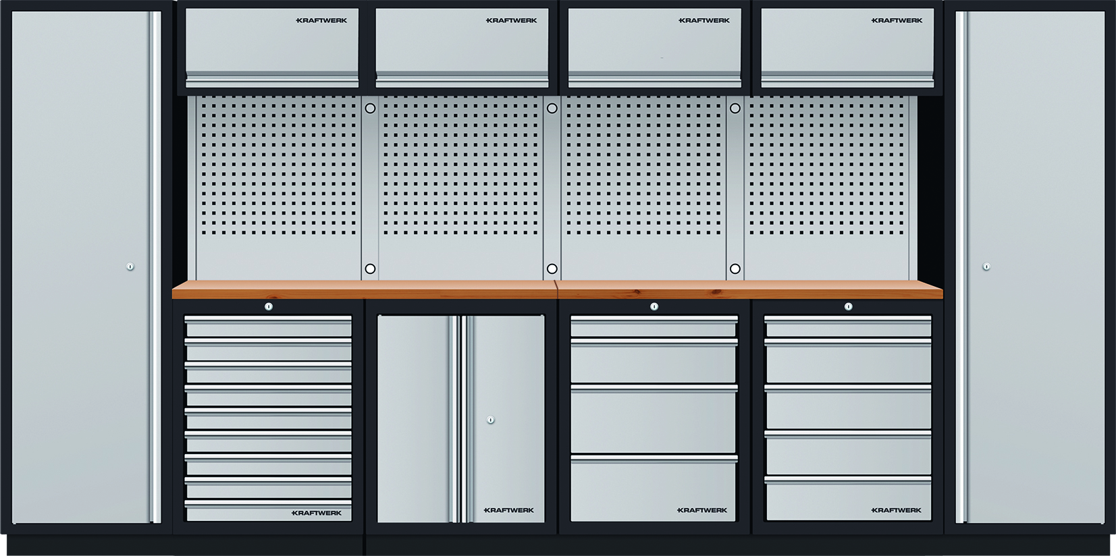Click the lock above the four-drawer cabinet
Viewport: 1116px width, 556px height.
[x=654, y=306]
